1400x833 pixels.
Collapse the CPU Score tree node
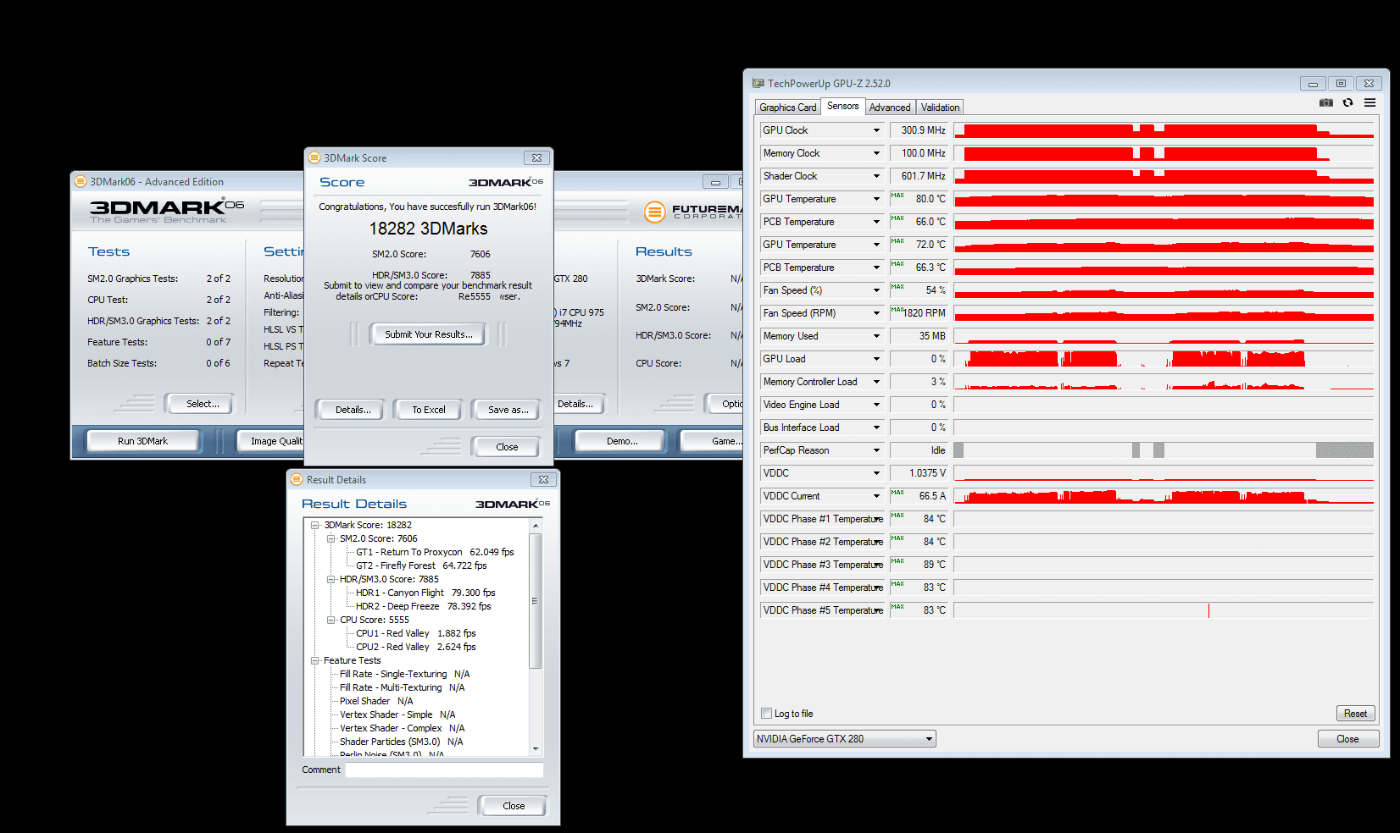331,620
